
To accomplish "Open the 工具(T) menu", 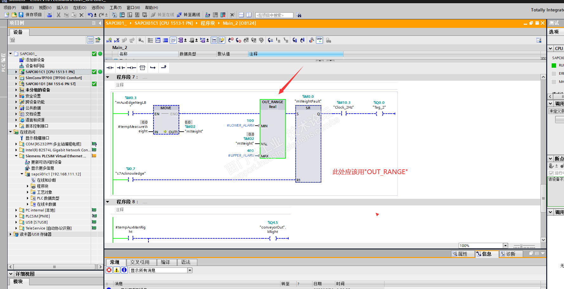I will pos(116,8).
